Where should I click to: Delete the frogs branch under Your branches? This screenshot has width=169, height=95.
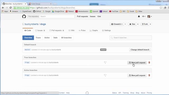click(149, 63)
